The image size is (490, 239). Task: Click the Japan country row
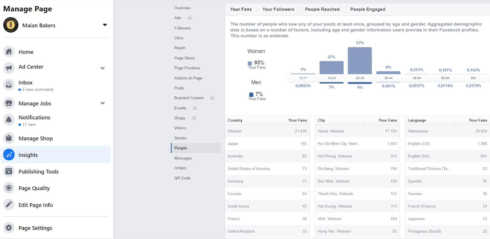tap(267, 144)
